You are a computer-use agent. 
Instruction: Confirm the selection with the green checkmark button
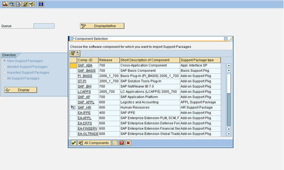pyautogui.click(x=74, y=143)
